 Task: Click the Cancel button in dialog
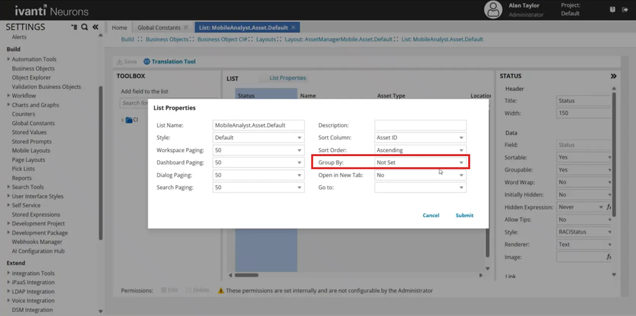pyautogui.click(x=431, y=215)
